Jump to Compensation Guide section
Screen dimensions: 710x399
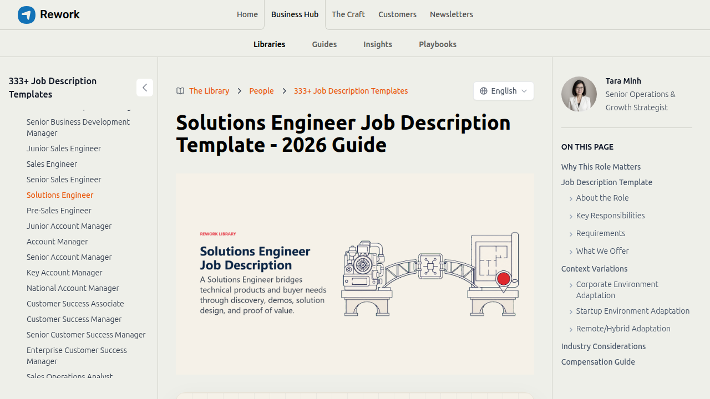pyautogui.click(x=598, y=362)
